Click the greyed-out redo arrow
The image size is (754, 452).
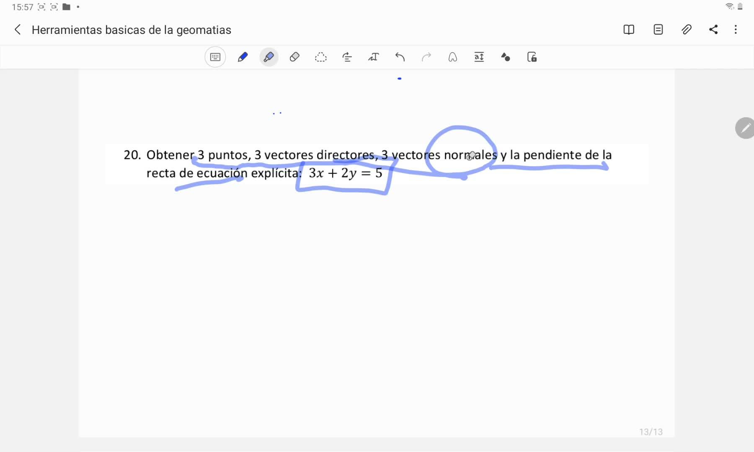coord(426,57)
